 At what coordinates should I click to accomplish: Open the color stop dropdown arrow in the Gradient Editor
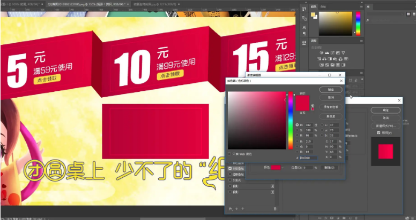click(x=283, y=168)
